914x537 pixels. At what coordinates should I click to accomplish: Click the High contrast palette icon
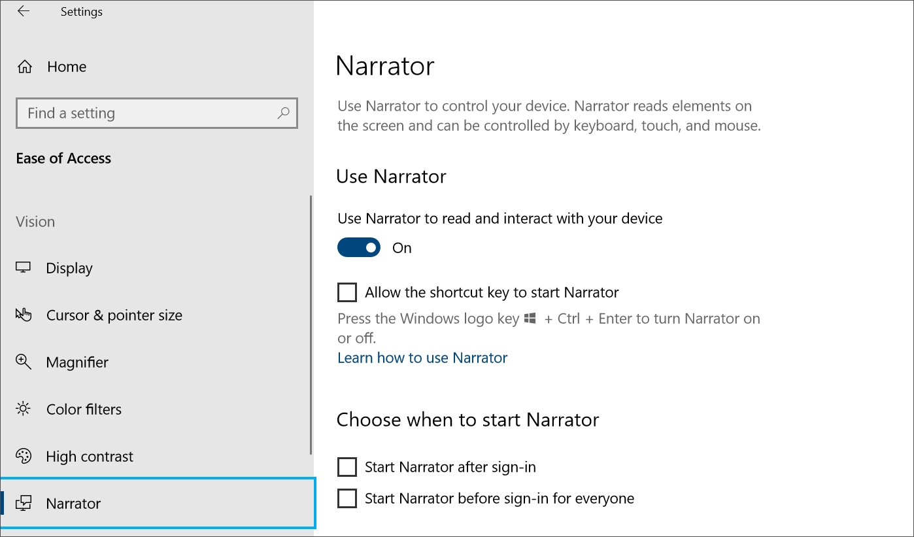(x=24, y=456)
